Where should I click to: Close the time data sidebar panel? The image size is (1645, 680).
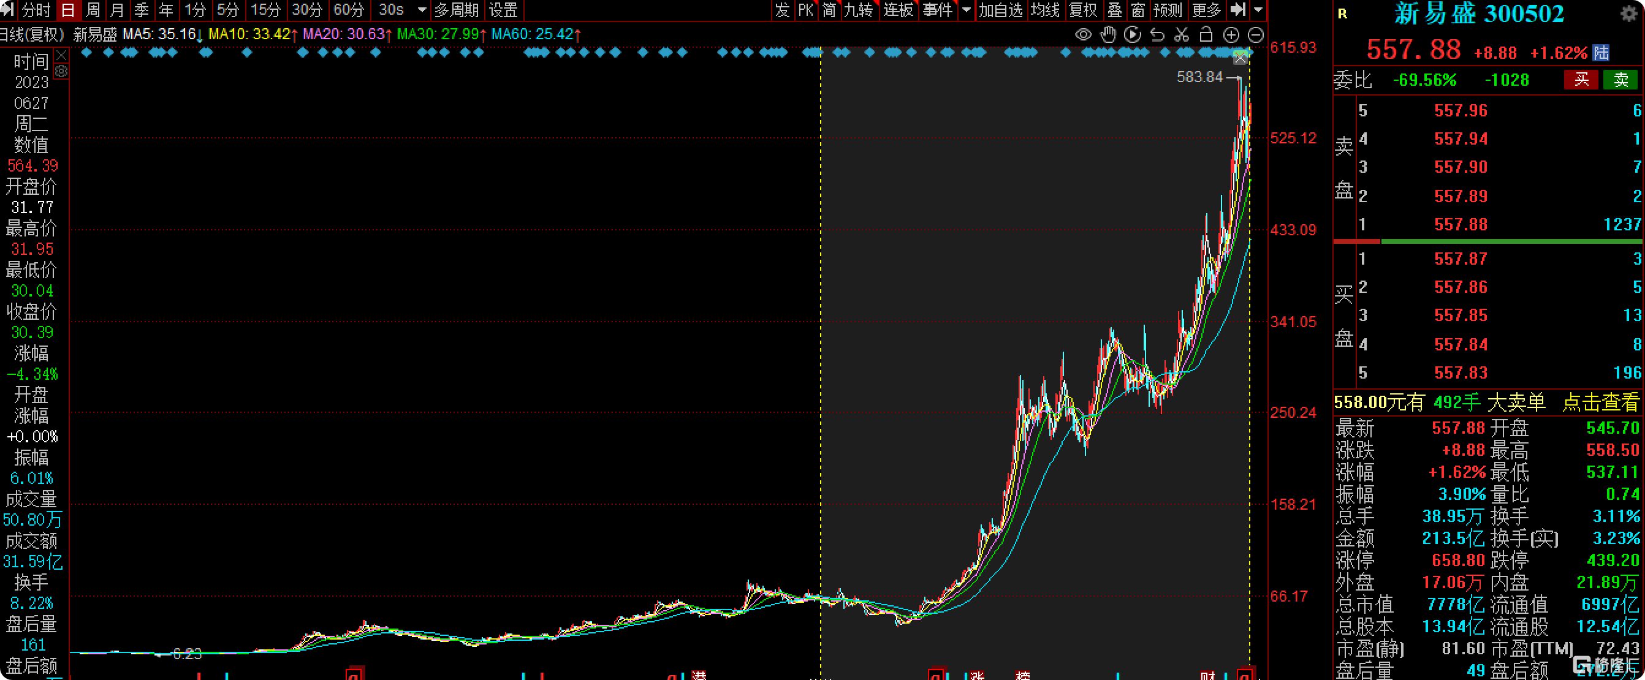[61, 56]
